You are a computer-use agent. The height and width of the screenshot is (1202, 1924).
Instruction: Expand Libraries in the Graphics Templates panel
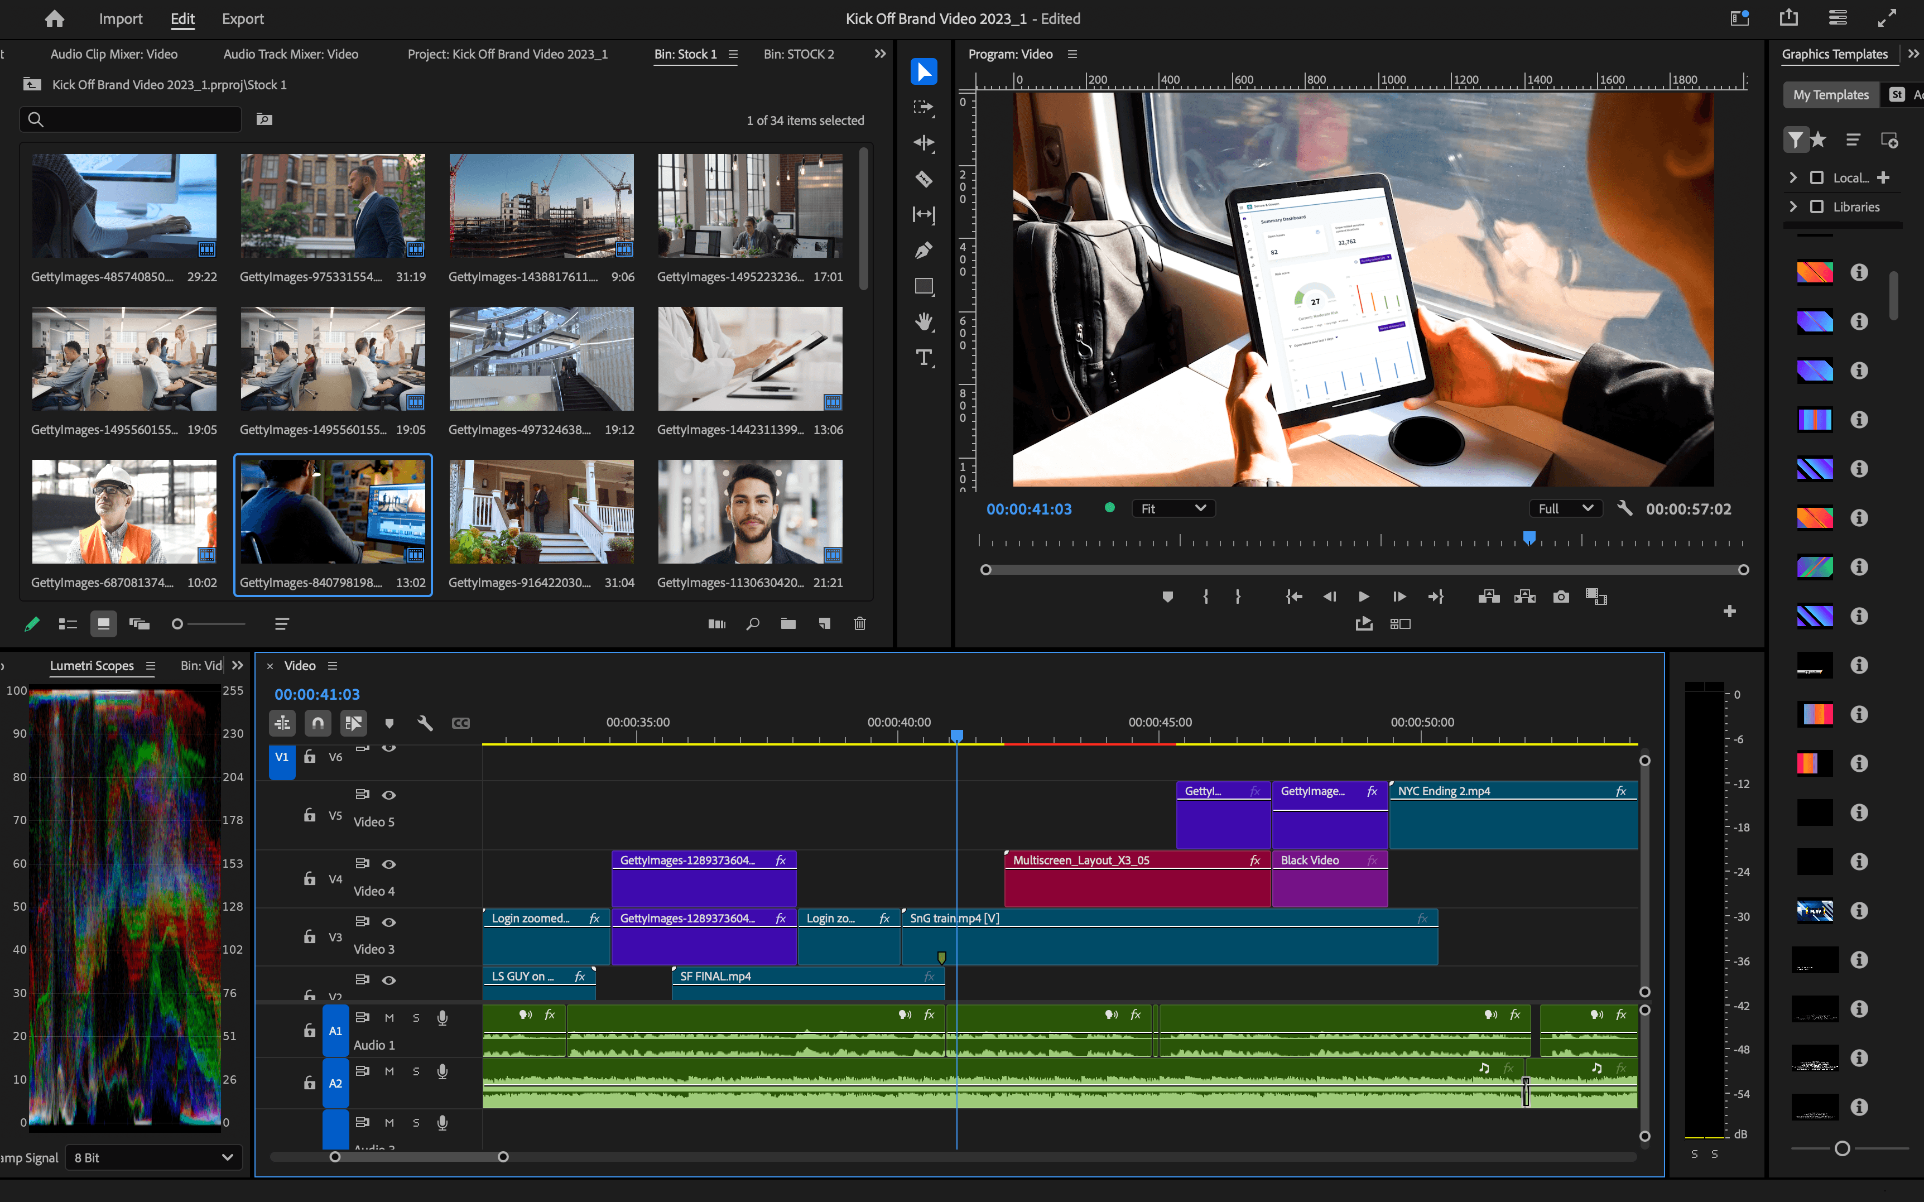pos(1793,206)
